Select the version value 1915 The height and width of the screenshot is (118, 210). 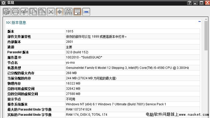click(x=70, y=31)
